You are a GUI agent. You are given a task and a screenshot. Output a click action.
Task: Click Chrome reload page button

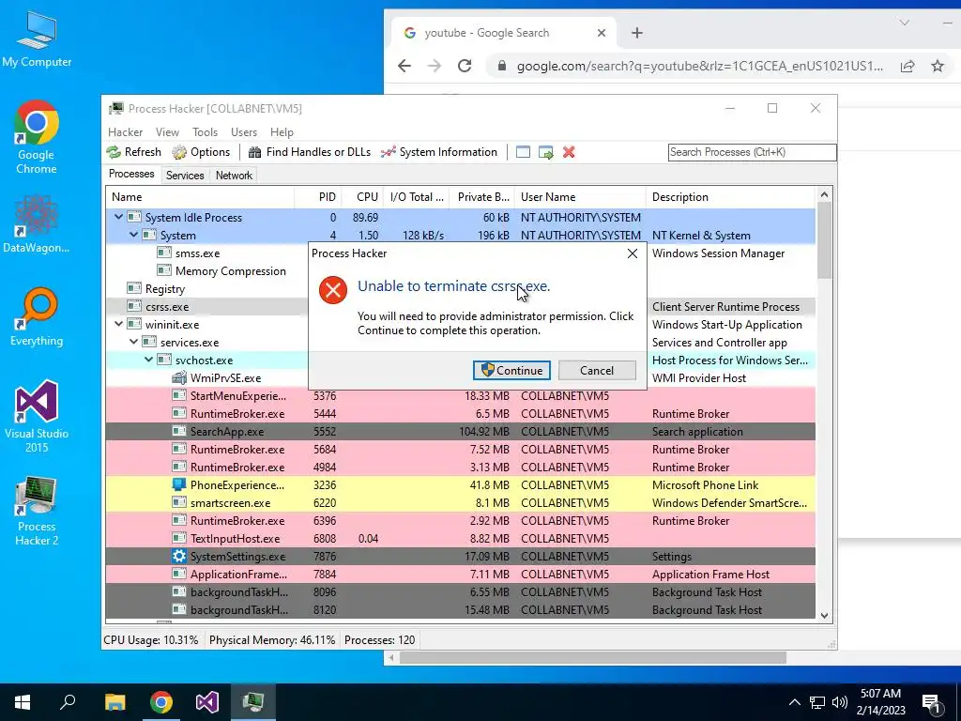(x=465, y=66)
